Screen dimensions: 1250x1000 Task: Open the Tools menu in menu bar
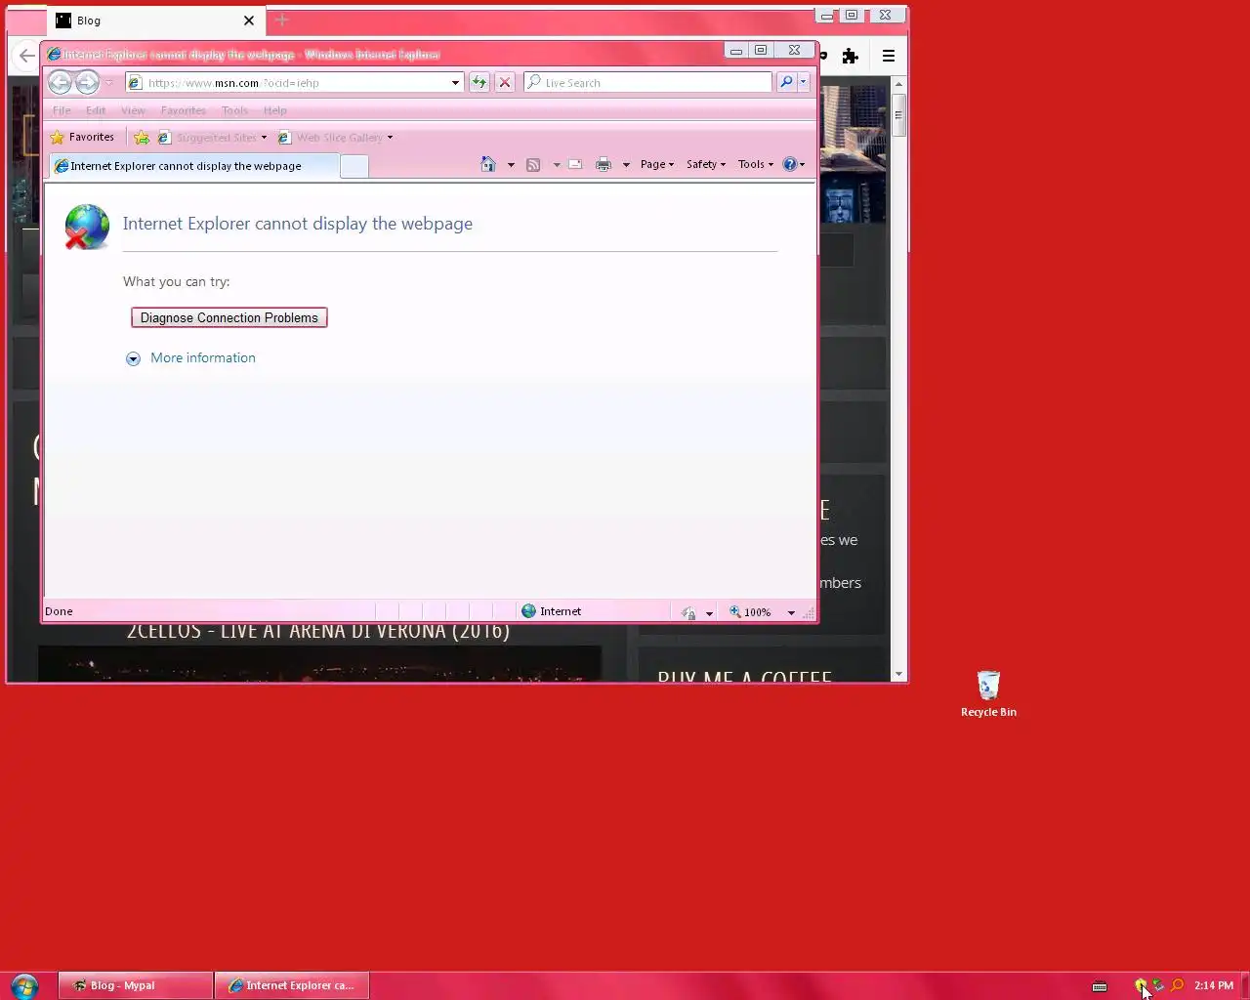(234, 110)
